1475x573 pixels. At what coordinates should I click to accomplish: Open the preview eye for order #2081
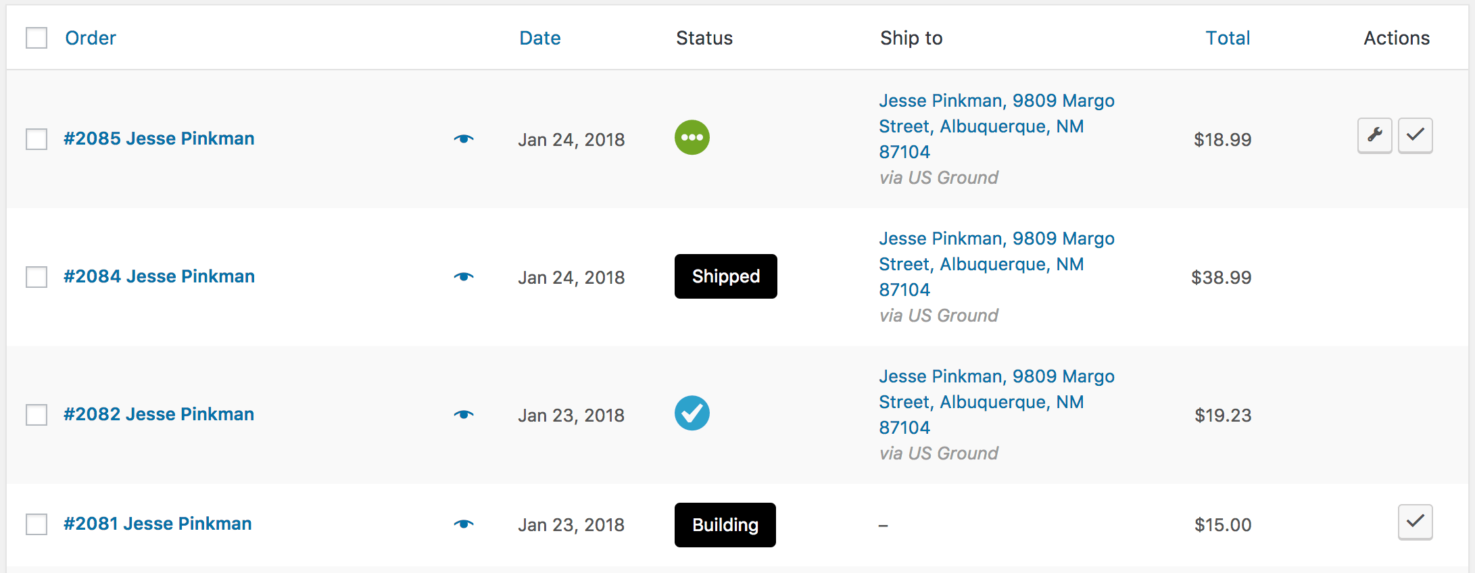pos(464,524)
